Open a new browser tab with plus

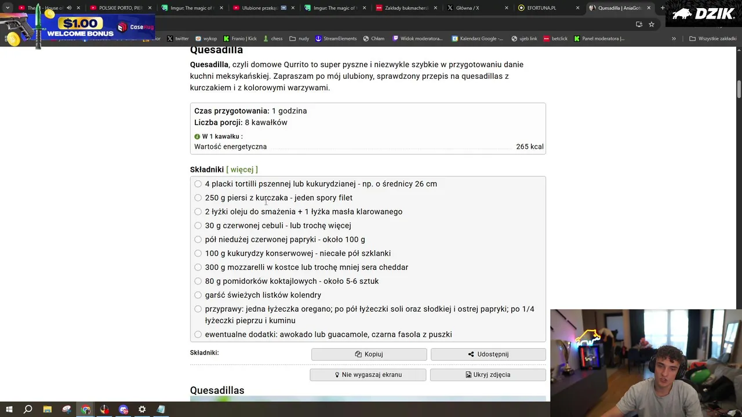[x=663, y=8]
